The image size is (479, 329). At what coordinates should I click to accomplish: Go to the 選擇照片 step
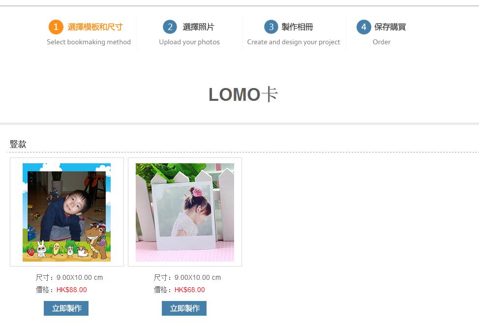[198, 27]
